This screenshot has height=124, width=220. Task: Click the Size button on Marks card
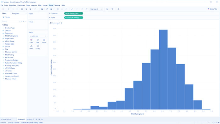click(x=38, y=41)
